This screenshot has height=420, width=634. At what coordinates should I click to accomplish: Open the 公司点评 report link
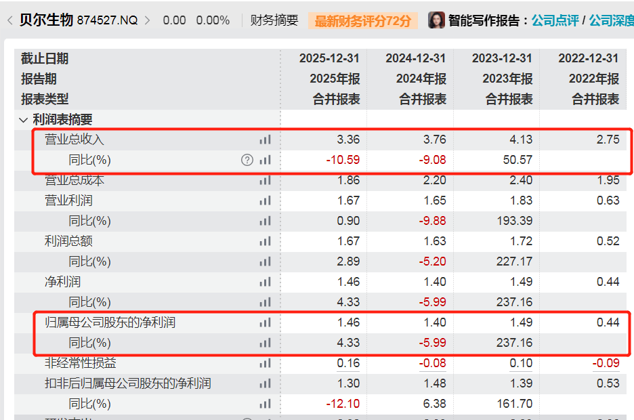tap(555, 20)
